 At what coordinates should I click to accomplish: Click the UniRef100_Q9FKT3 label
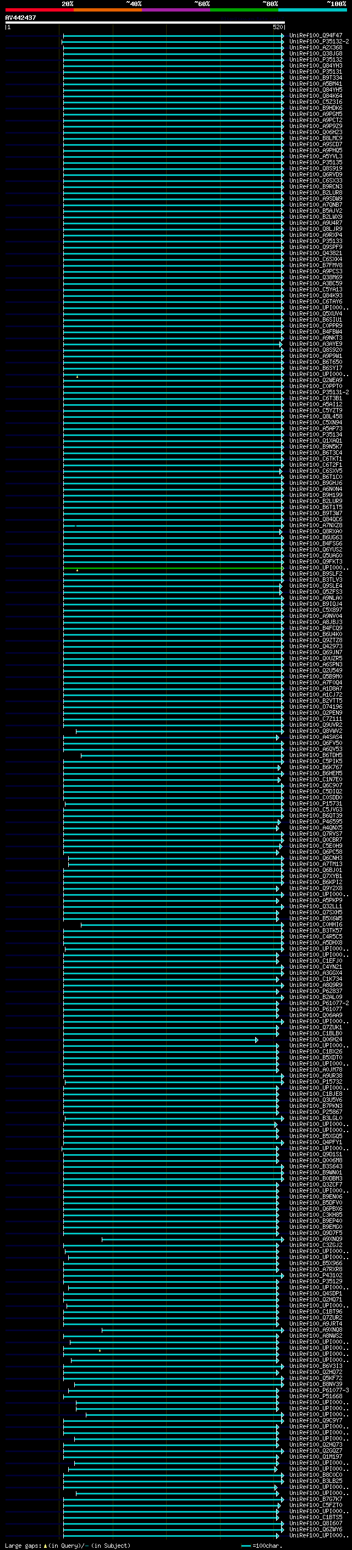pyautogui.click(x=316, y=561)
